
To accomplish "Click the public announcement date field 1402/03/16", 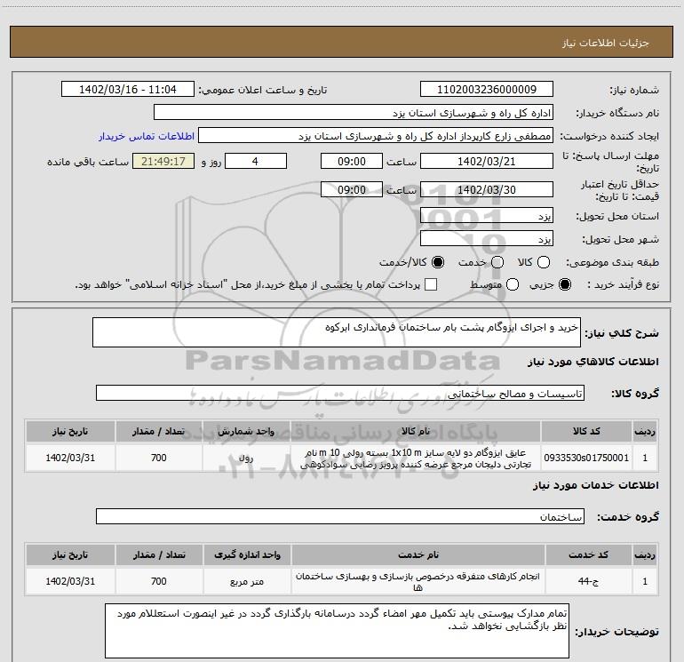I will point(128,90).
